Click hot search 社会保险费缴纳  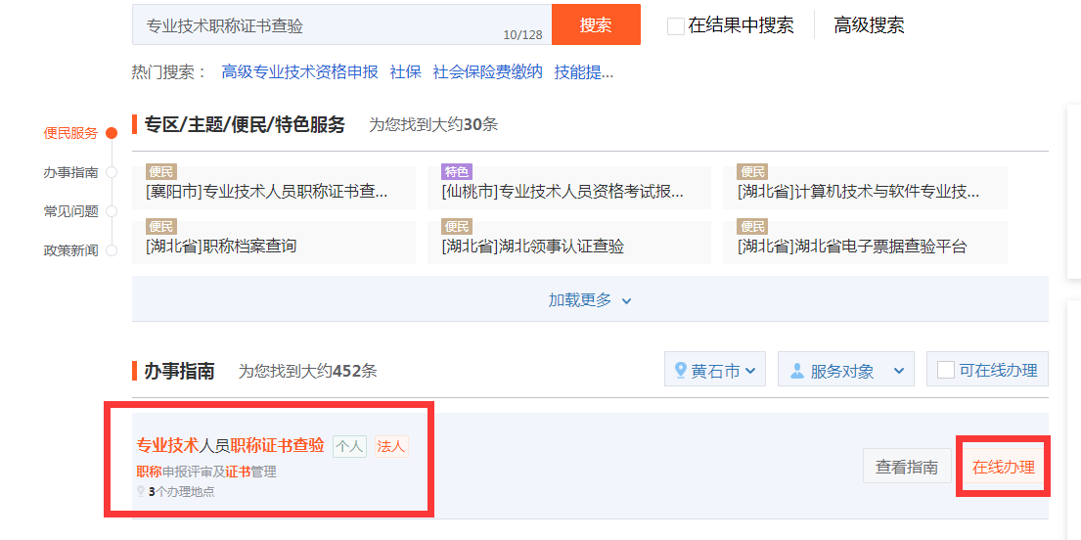(487, 71)
